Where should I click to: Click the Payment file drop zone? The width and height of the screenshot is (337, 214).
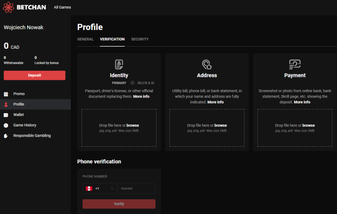click(x=294, y=128)
